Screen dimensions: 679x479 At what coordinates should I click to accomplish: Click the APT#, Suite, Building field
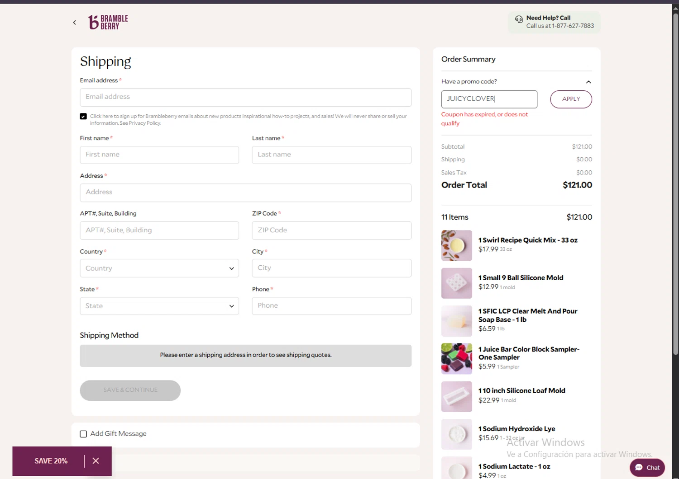(159, 230)
